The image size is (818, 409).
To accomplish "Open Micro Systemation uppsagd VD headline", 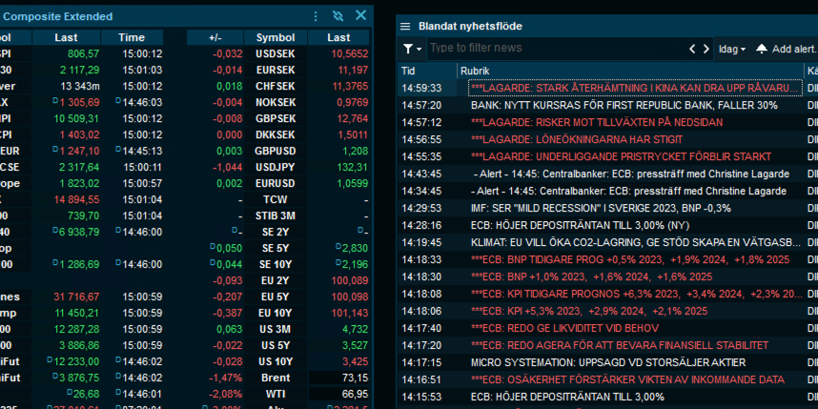I will 608,362.
